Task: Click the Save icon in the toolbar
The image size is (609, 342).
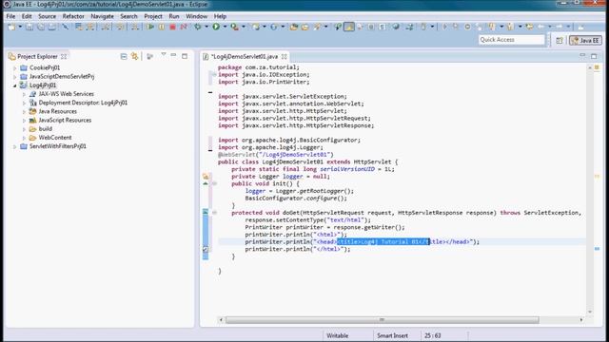Action: pyautogui.click(x=29, y=27)
